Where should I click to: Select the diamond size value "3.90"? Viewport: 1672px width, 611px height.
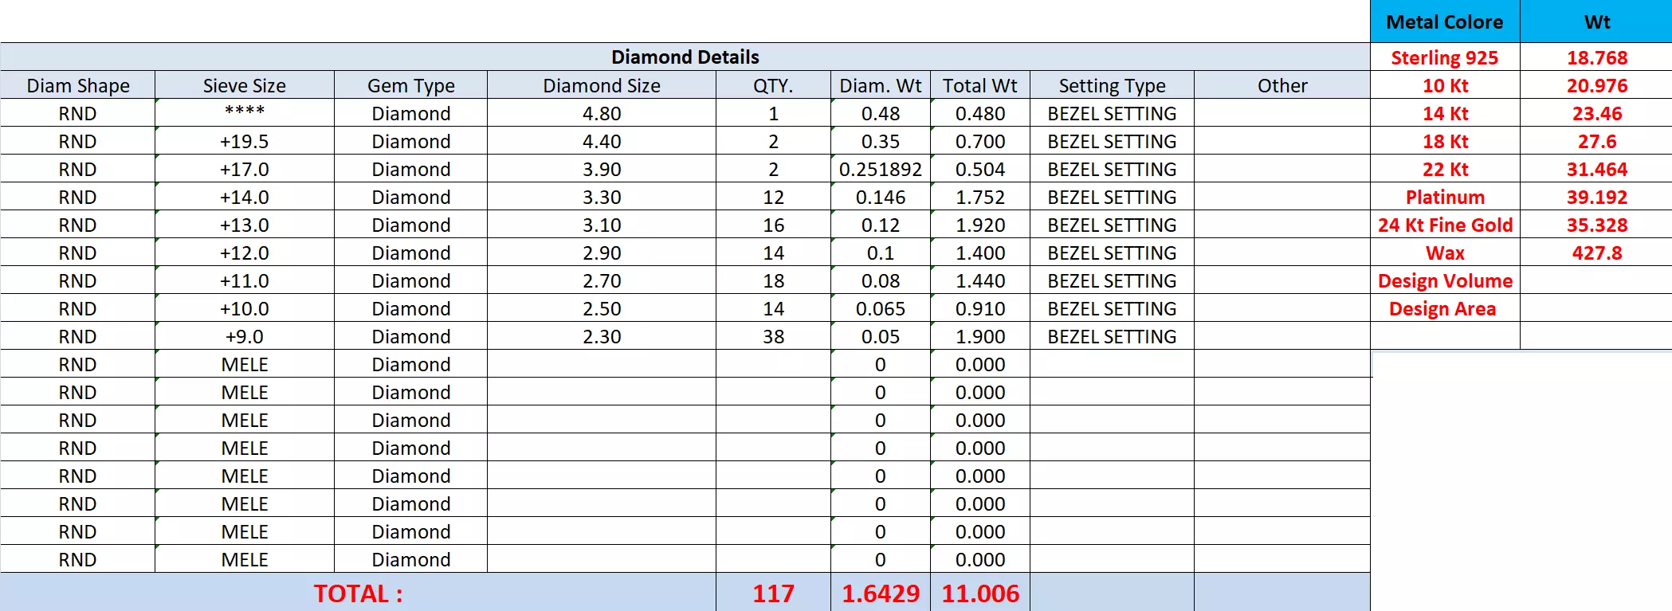602,169
